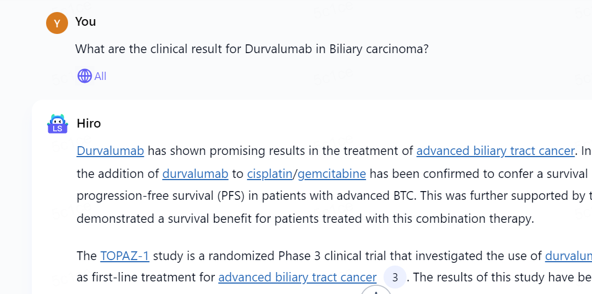Click the orange Y user avatar

click(57, 23)
